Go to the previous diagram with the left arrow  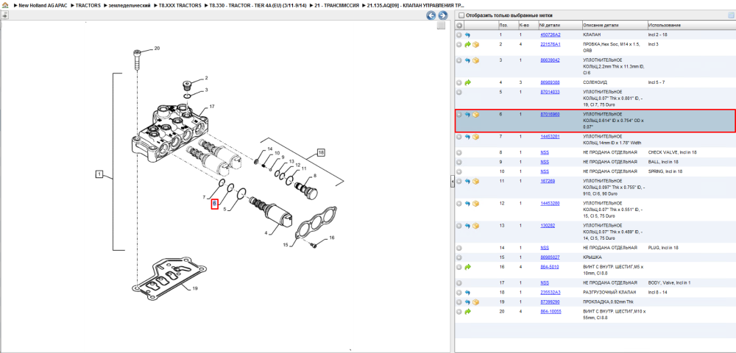[x=431, y=15]
